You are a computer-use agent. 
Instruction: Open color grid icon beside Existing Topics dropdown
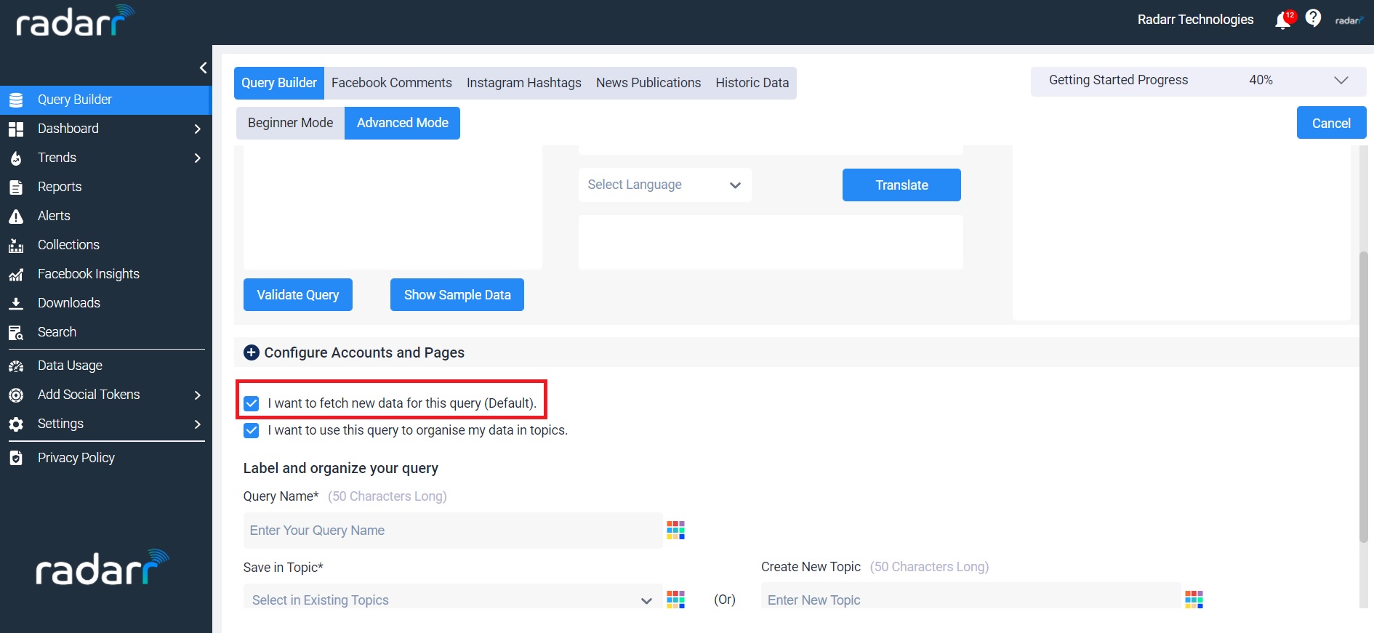[675, 599]
